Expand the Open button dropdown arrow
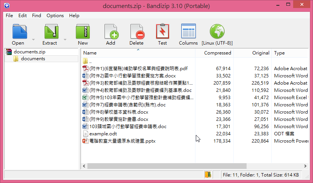 tap(33, 40)
